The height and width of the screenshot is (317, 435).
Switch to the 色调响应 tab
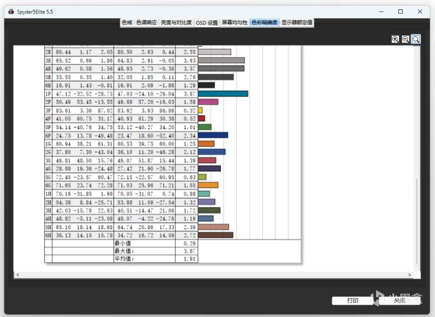pos(146,23)
